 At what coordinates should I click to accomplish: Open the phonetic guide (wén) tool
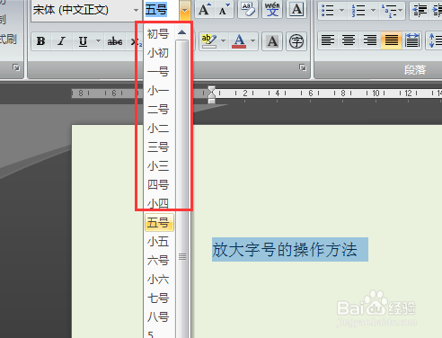coord(272,10)
